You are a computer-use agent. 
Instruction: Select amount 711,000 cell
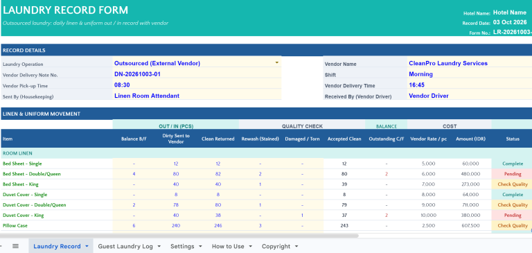click(470, 205)
